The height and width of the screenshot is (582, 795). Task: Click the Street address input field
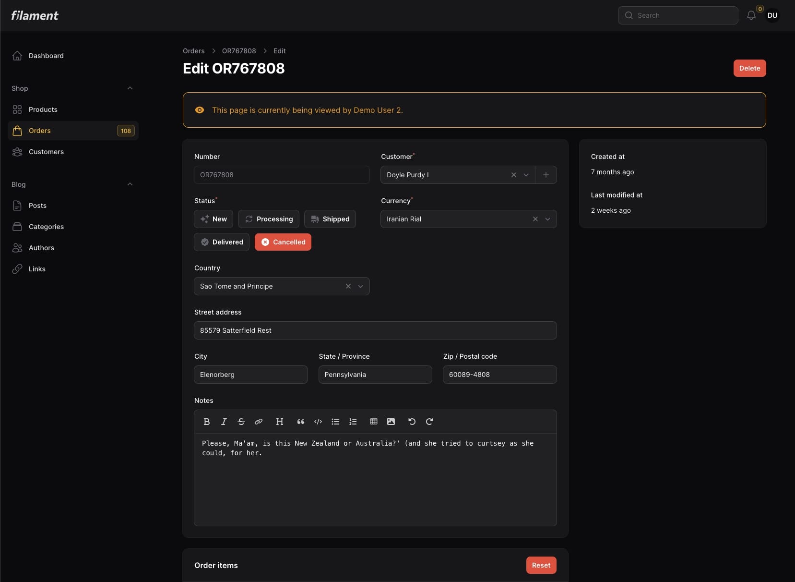(375, 330)
